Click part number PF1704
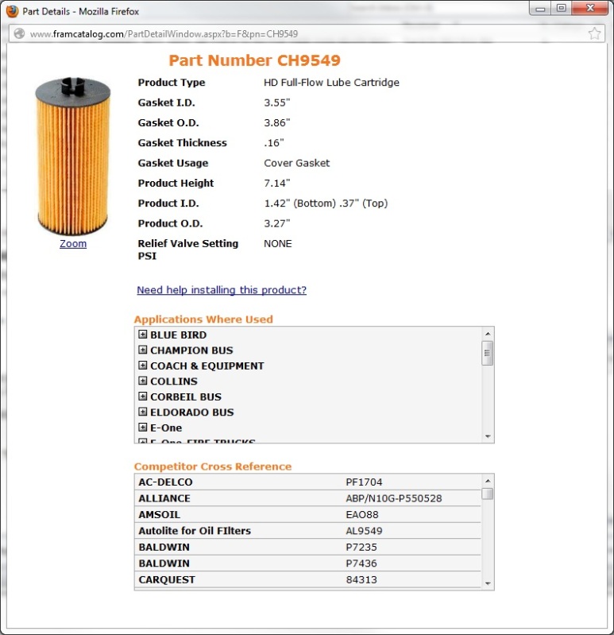The height and width of the screenshot is (635, 614). click(x=364, y=482)
